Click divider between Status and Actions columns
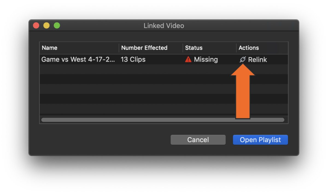Screen dimensions: 328x194 (x=236, y=48)
